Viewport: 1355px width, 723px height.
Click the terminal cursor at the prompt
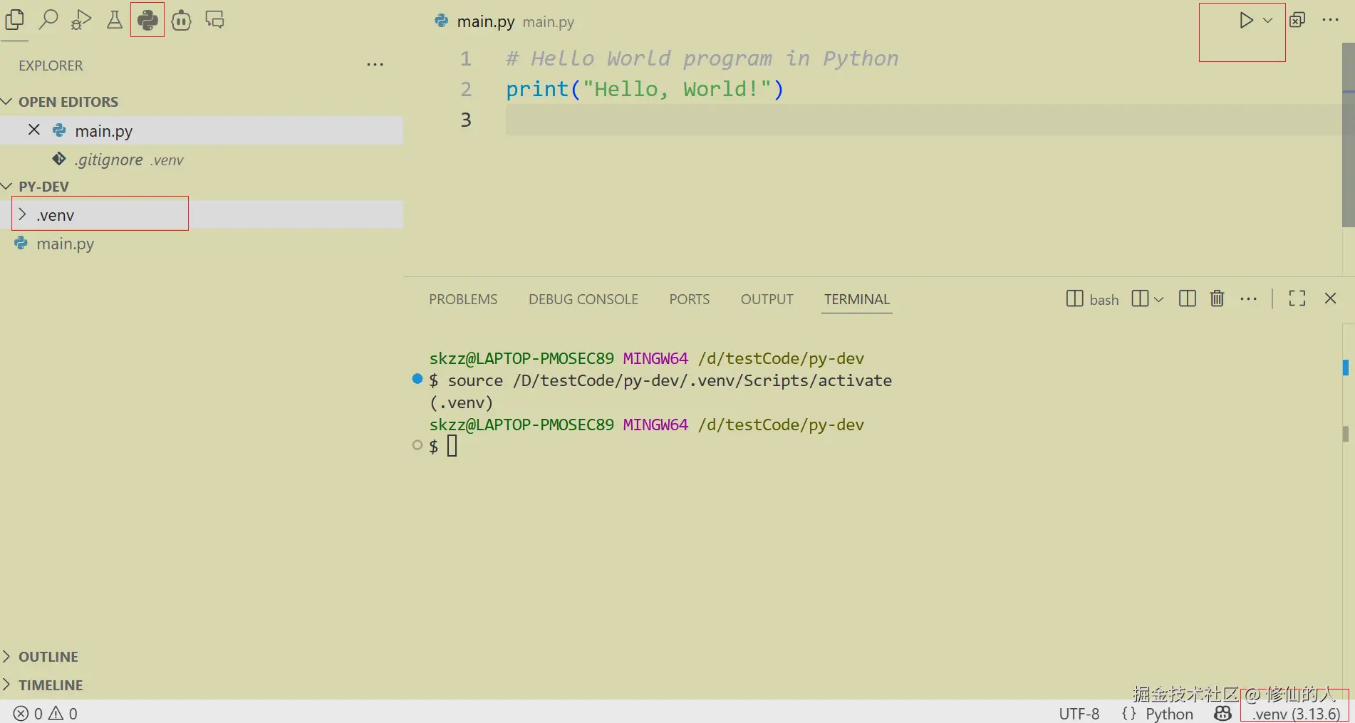(452, 446)
